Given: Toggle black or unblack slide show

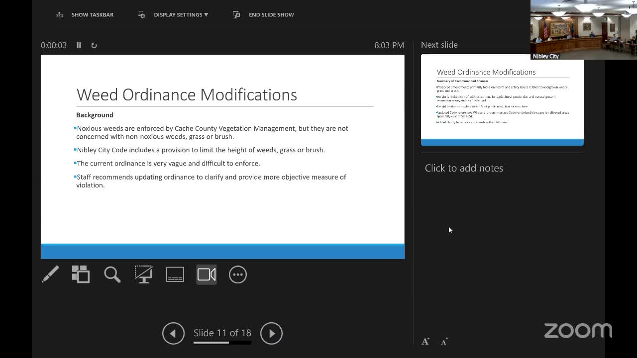Looking at the screenshot, I should pyautogui.click(x=143, y=274).
